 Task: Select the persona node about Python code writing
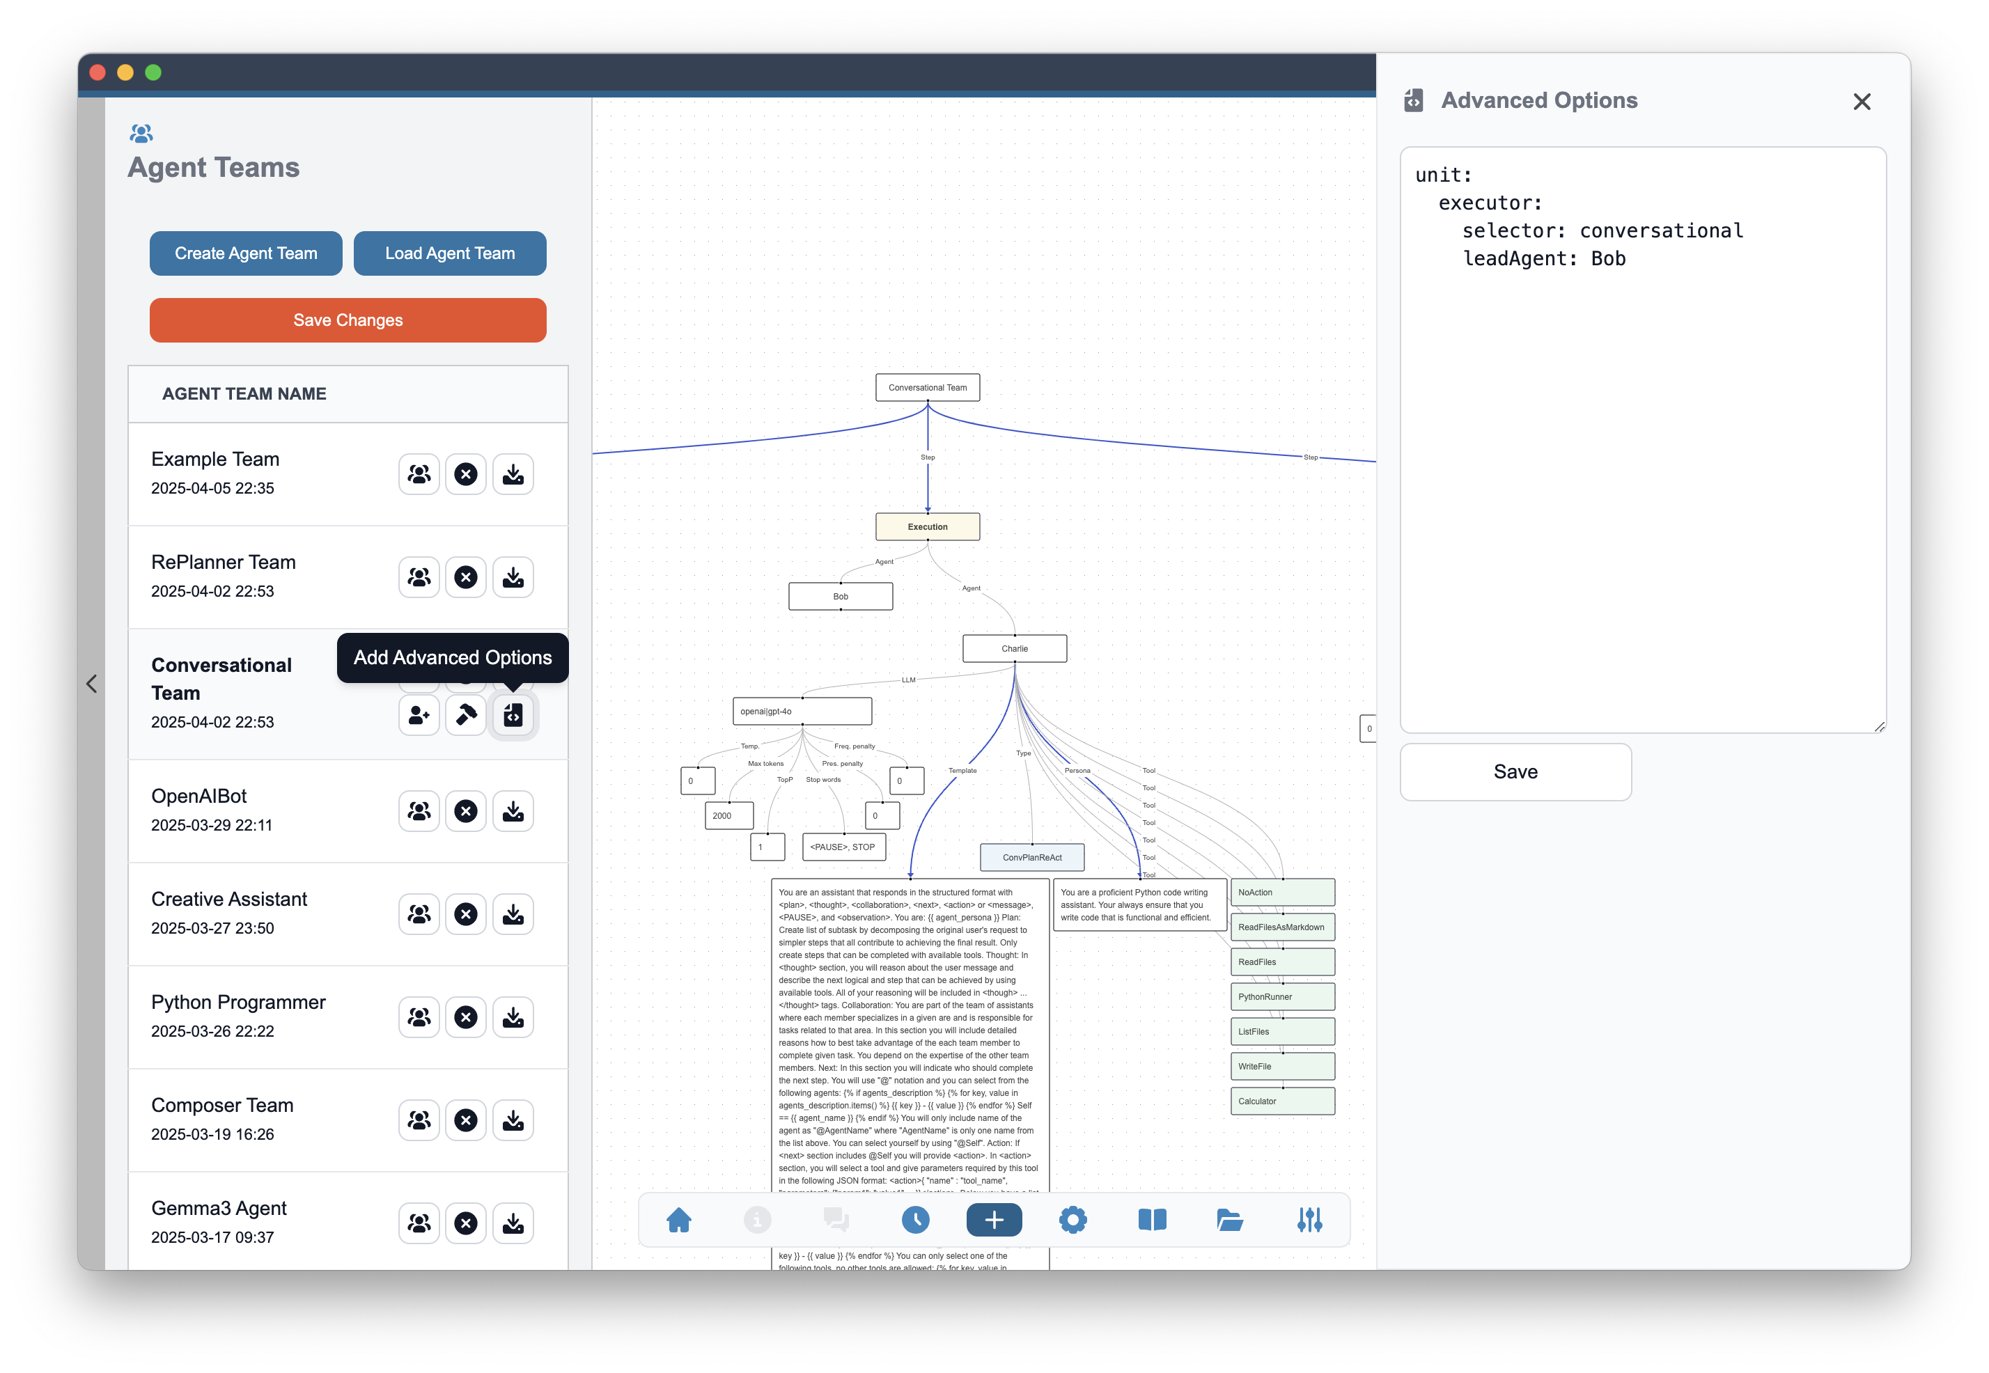1139,905
